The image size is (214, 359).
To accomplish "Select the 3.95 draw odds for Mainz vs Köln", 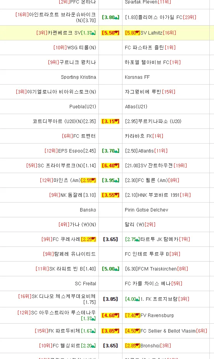I will (110, 180).
